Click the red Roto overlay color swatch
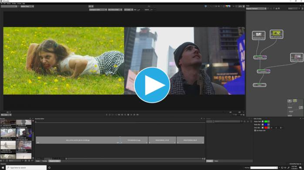This screenshot has width=304, height=170. point(266,128)
